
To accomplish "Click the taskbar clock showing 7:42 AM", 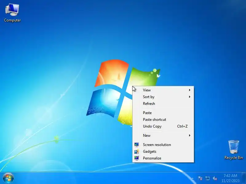I will pyautogui.click(x=230, y=175).
